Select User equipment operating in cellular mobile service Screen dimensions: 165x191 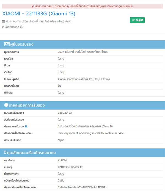pos(91,133)
